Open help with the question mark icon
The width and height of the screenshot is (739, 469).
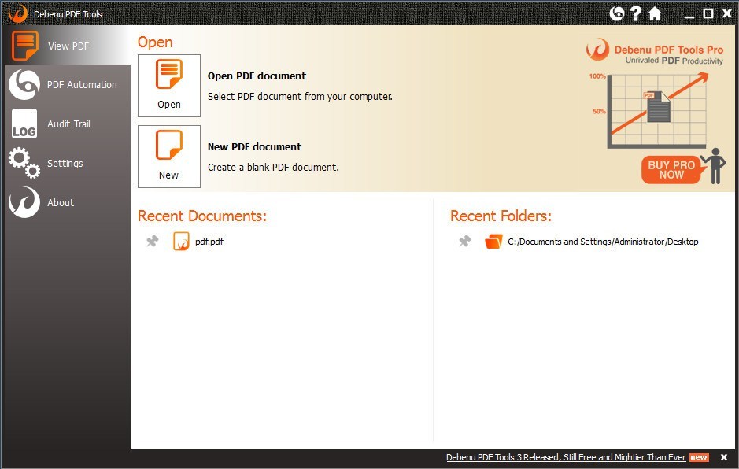pyautogui.click(x=636, y=13)
